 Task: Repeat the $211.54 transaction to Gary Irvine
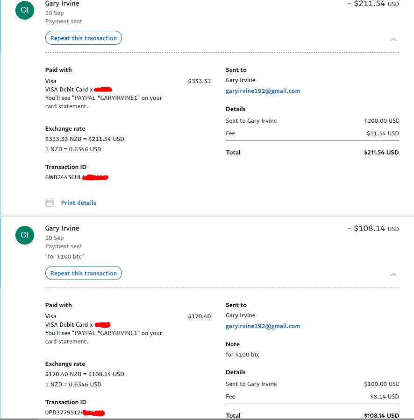[x=84, y=38]
